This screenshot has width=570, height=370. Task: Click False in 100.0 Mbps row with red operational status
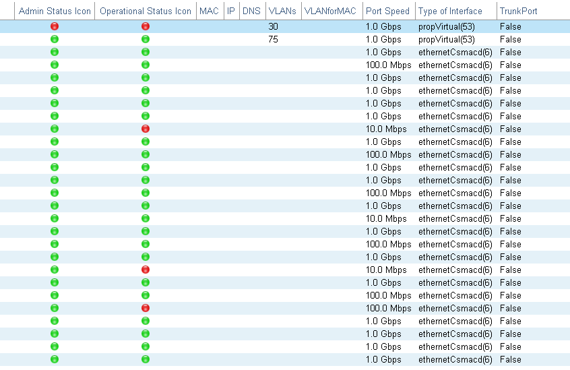click(x=511, y=308)
